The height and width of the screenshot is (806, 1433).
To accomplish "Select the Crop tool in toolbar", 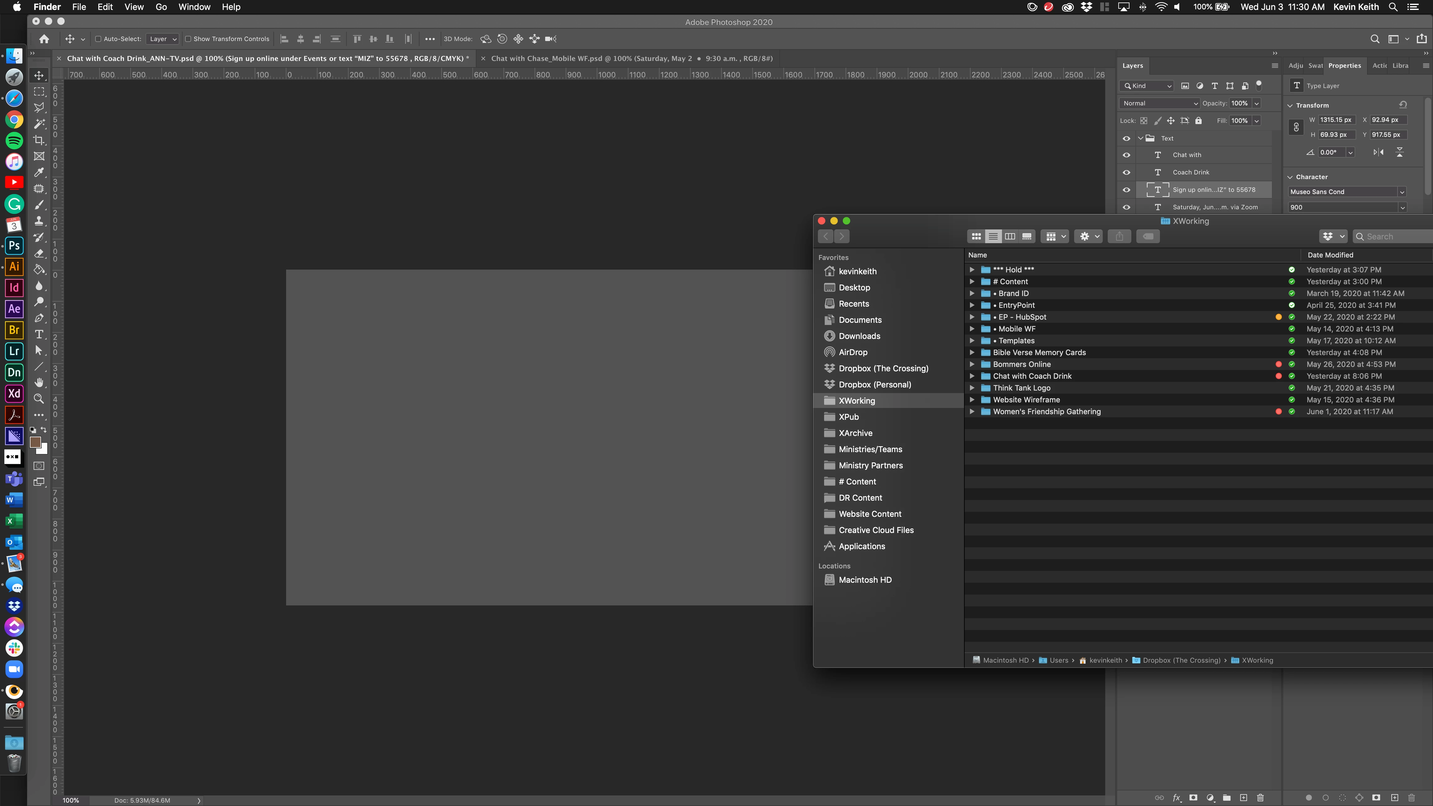I will [x=39, y=140].
